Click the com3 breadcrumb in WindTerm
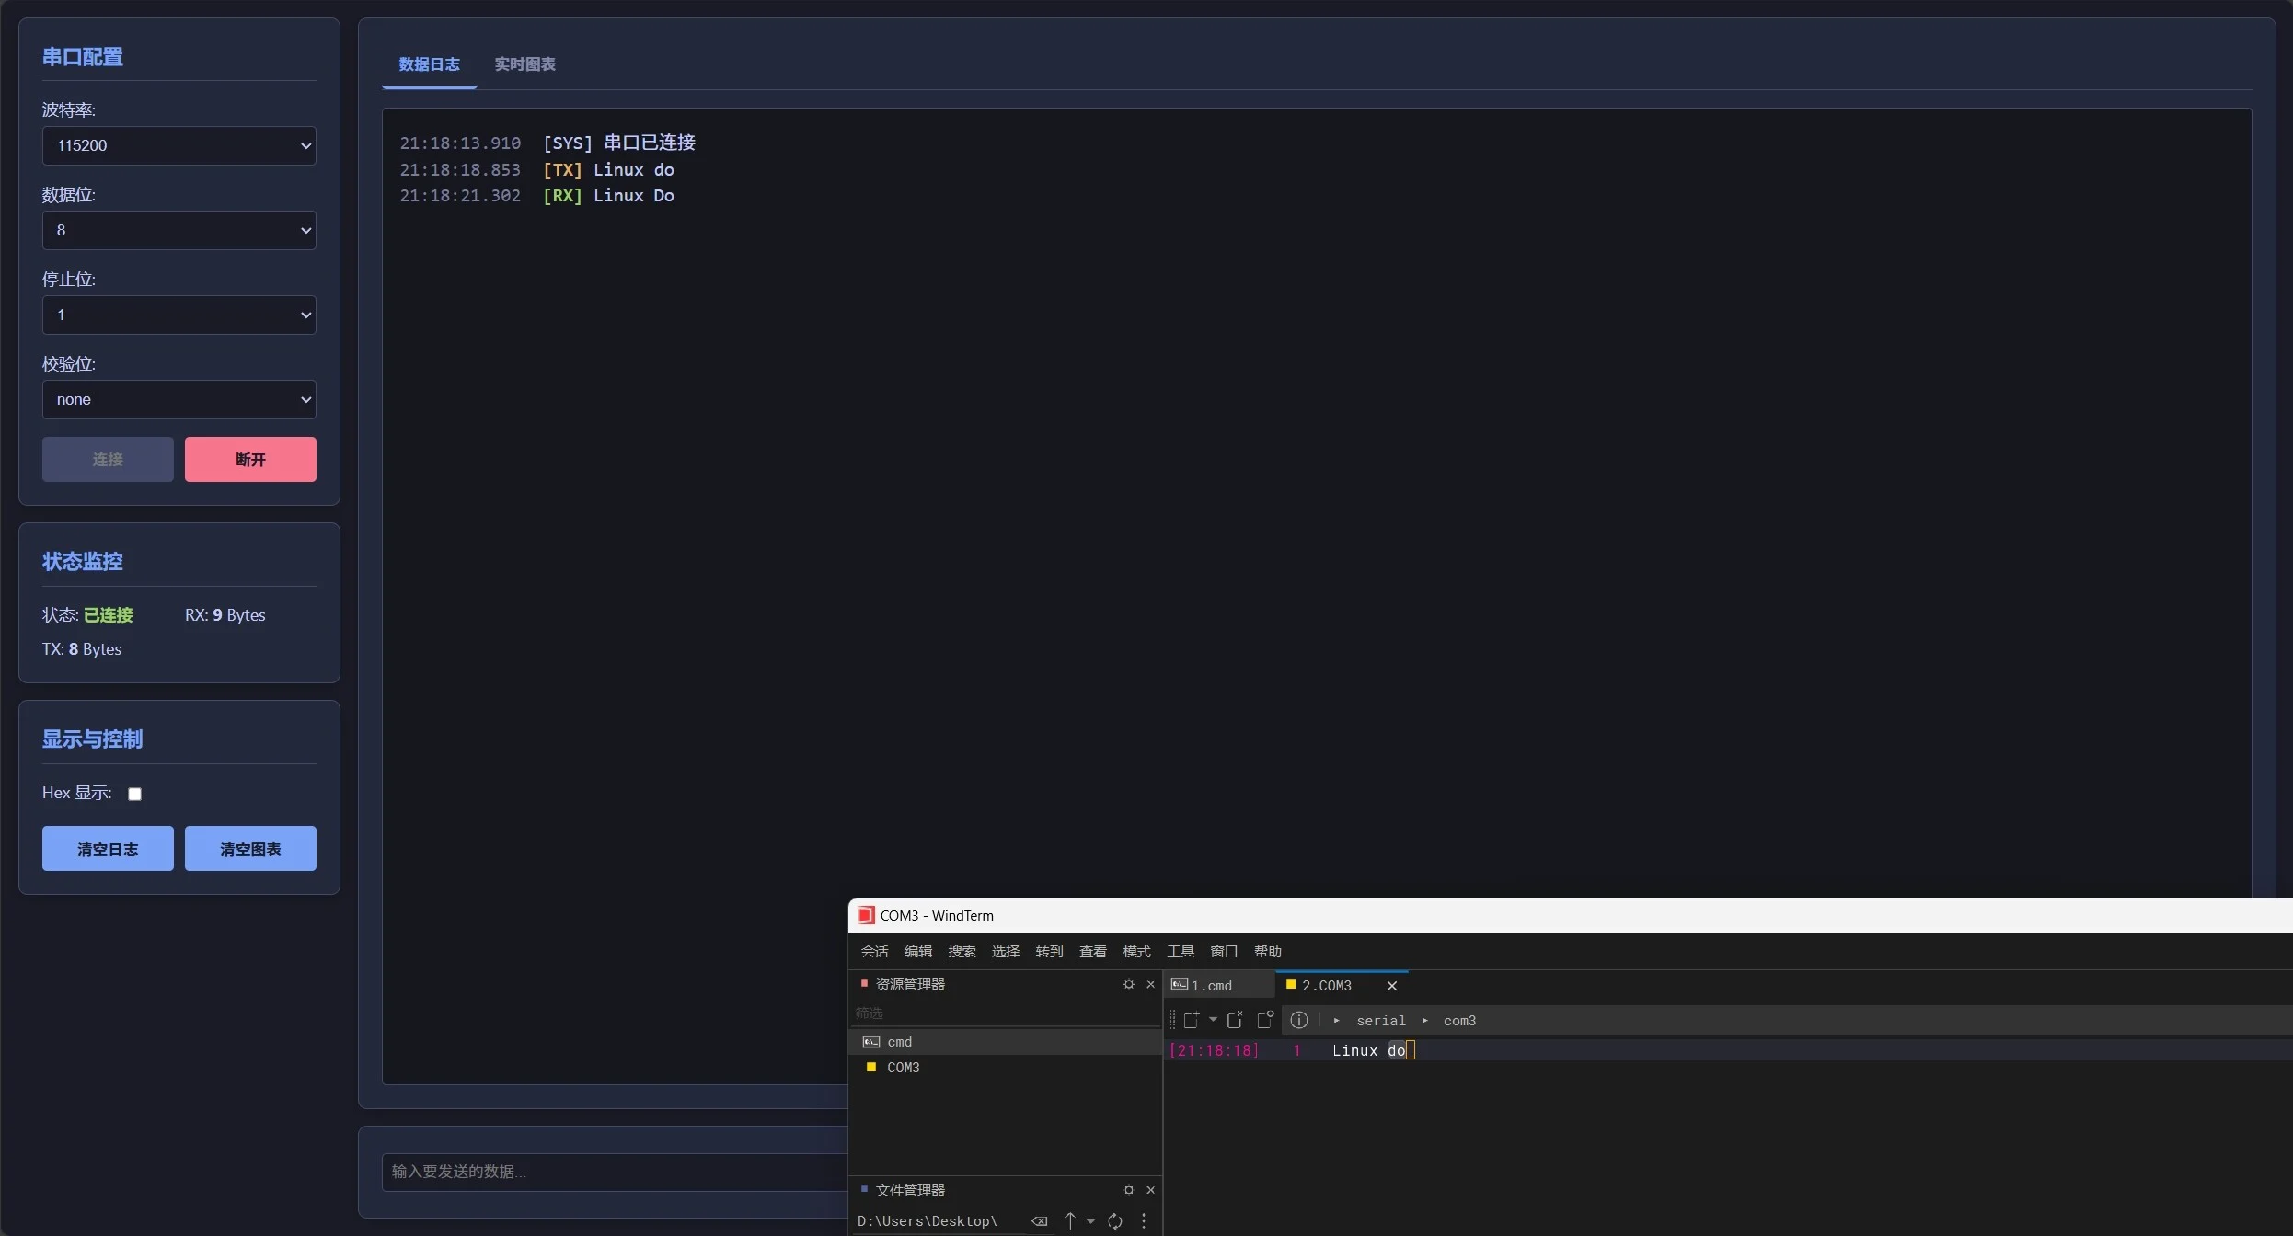The image size is (2293, 1236). 1459,1021
